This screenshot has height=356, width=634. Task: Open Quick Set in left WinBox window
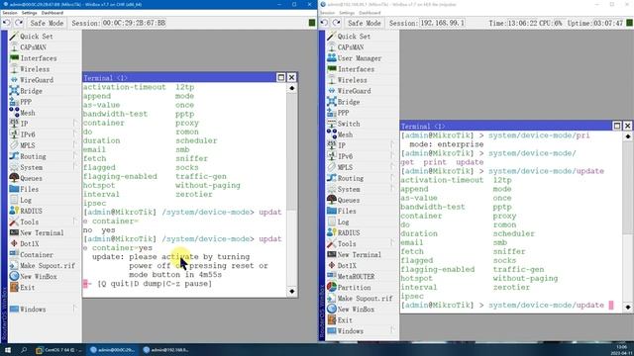click(36, 37)
